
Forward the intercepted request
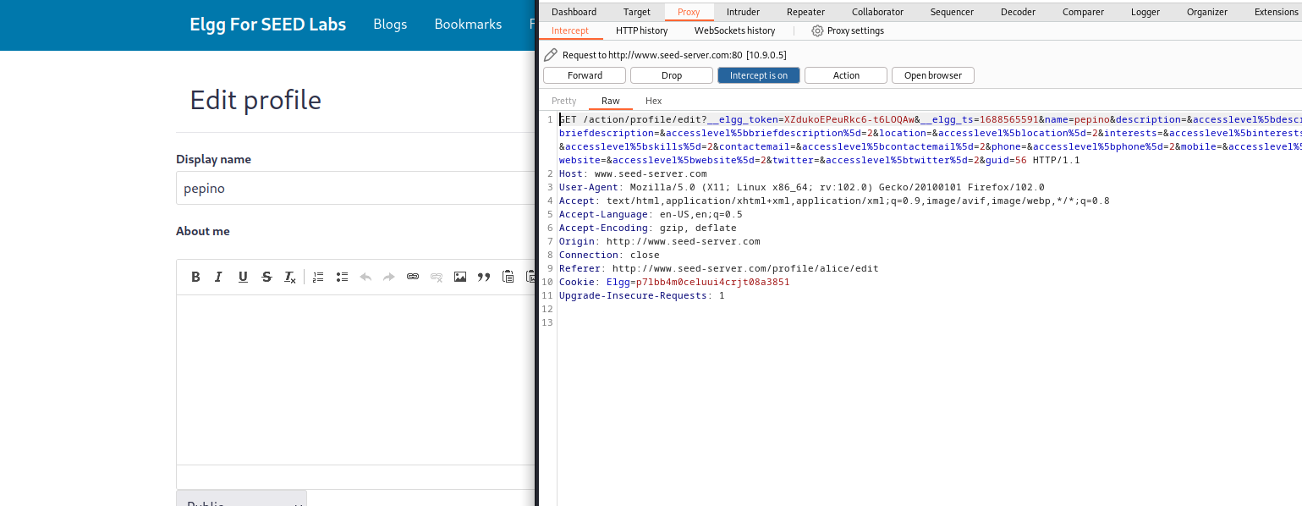click(585, 75)
